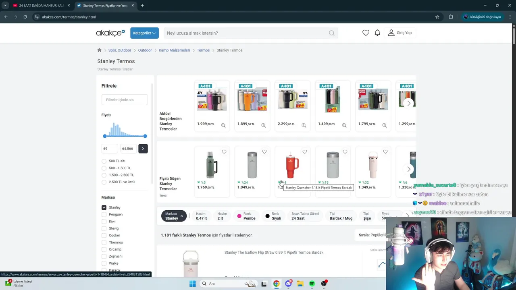Screen dimensions: 516x290
Task: Focus the Filtreler içinde ara field
Action: click(x=125, y=100)
